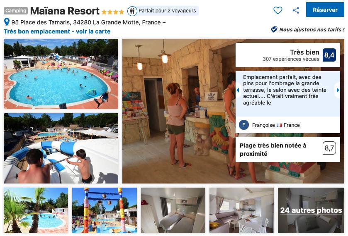This screenshot has height=236, width=348.
Task: Open the large swimming pool photo
Action: [61, 74]
